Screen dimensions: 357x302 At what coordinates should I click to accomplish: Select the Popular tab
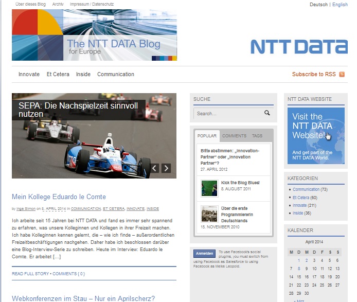point(207,136)
